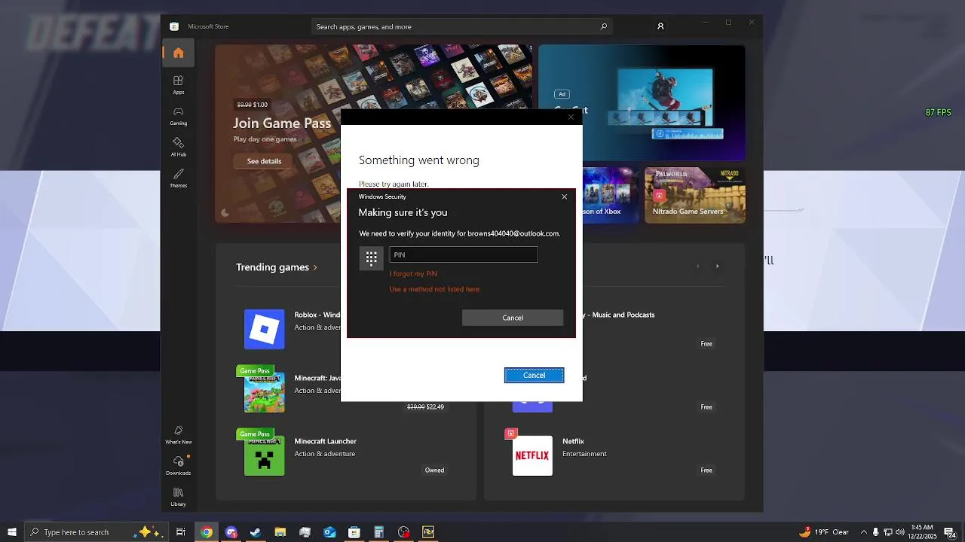Open What's New in sidebar
The width and height of the screenshot is (965, 542).
point(178,434)
